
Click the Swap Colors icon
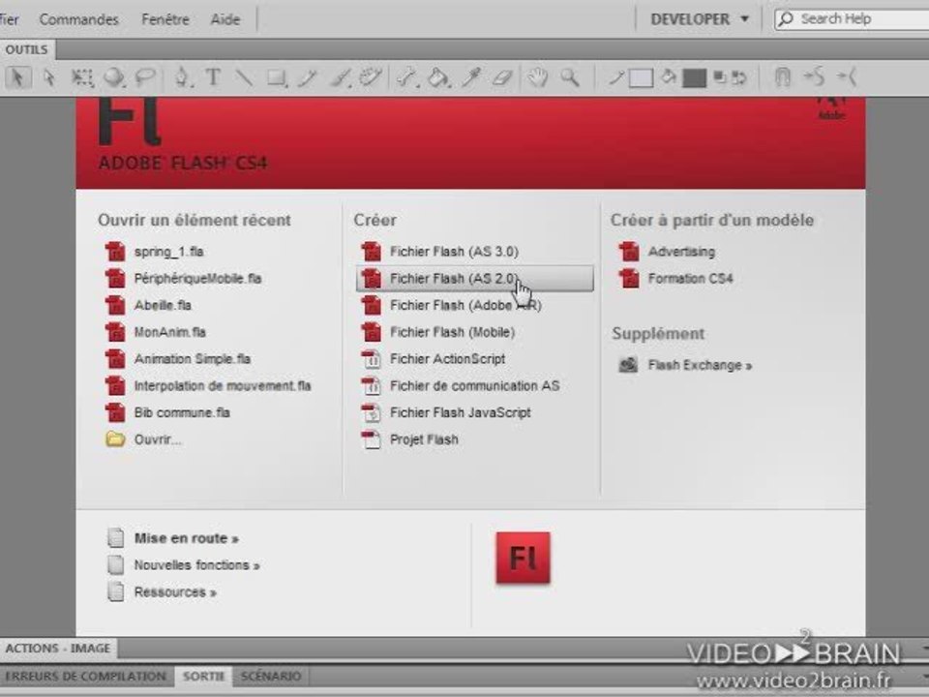(x=738, y=77)
